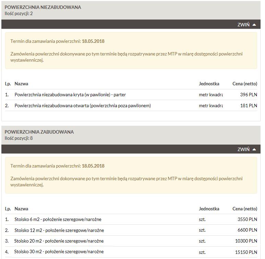The height and width of the screenshot is (259, 265).
Task: Click metr kwadrat unit for kryta row
Action: click(x=211, y=95)
